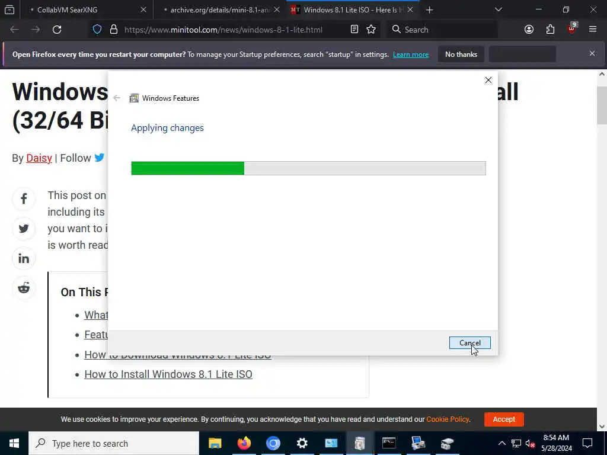The width and height of the screenshot is (607, 455).
Task: Open the taskbar clock showing 8:54 AM
Action: (x=556, y=443)
